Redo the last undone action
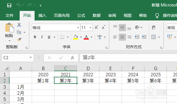Viewport: 177px width, 104px height. pyautogui.click(x=29, y=5)
